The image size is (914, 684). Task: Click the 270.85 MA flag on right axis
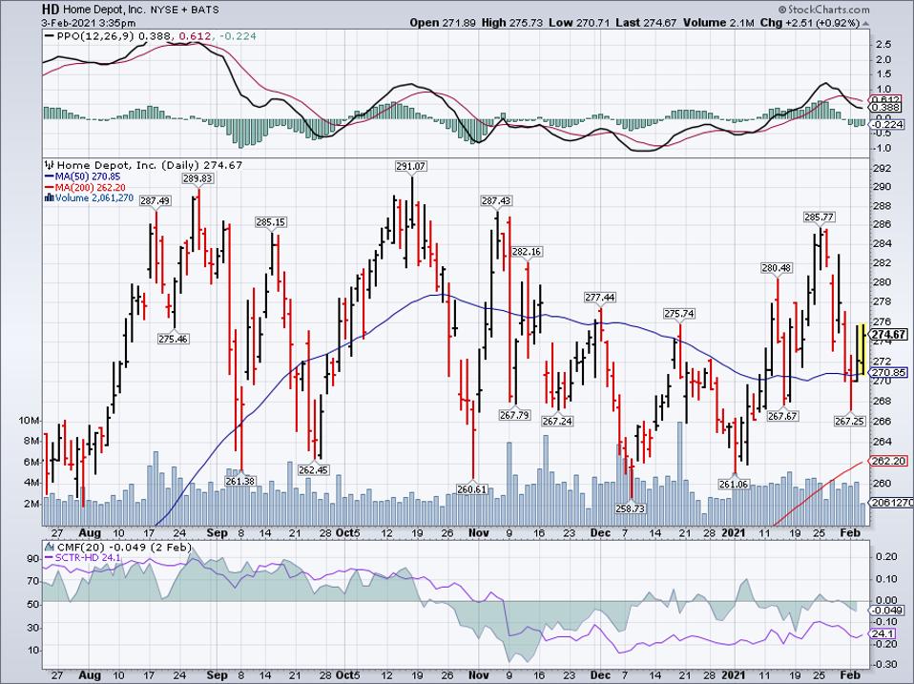click(889, 372)
